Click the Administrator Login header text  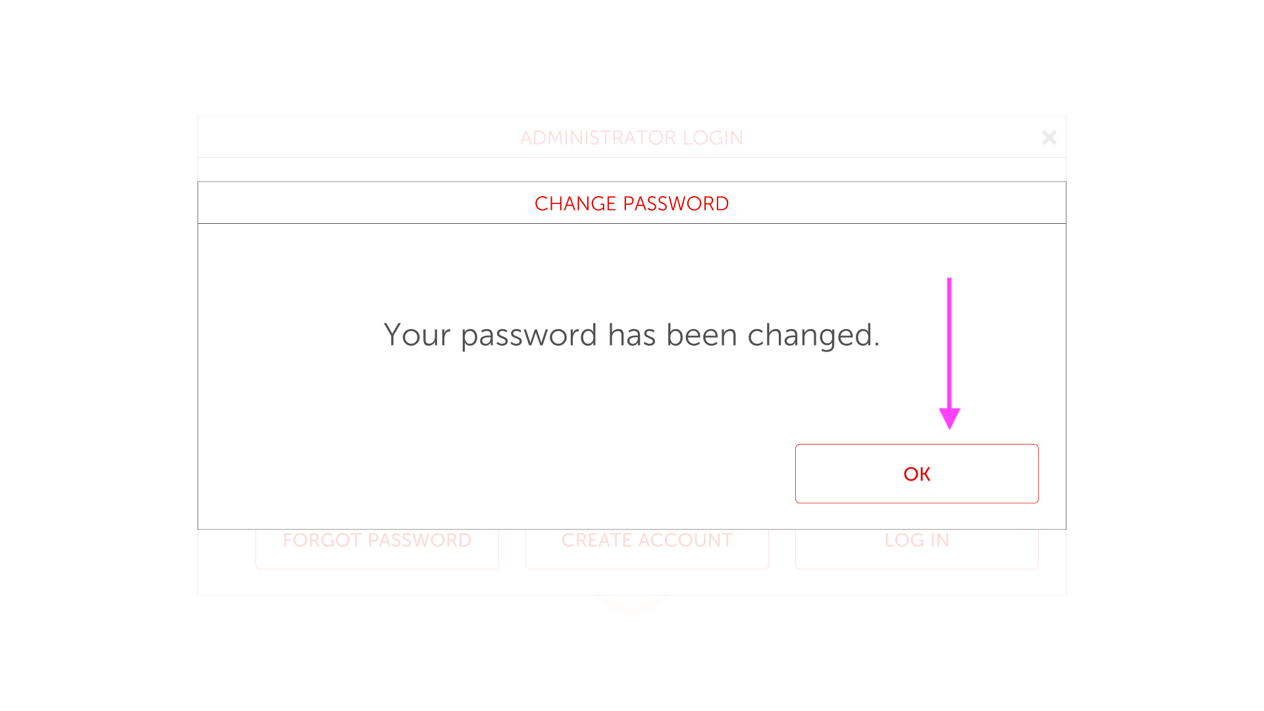point(631,138)
